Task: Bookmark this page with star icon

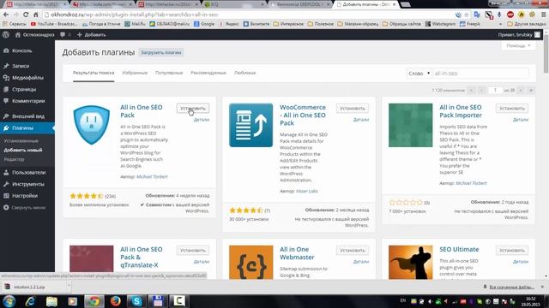Action: click(467, 15)
